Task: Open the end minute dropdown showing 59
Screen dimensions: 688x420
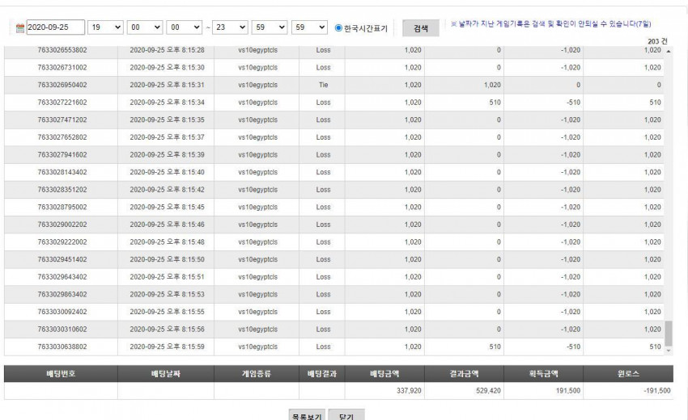Action: coord(270,27)
